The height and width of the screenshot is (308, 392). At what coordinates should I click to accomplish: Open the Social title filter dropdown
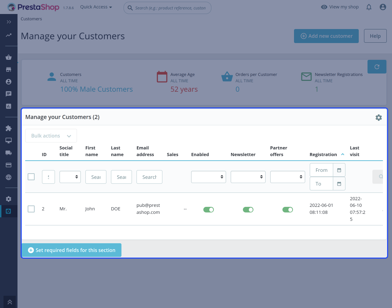coord(70,177)
